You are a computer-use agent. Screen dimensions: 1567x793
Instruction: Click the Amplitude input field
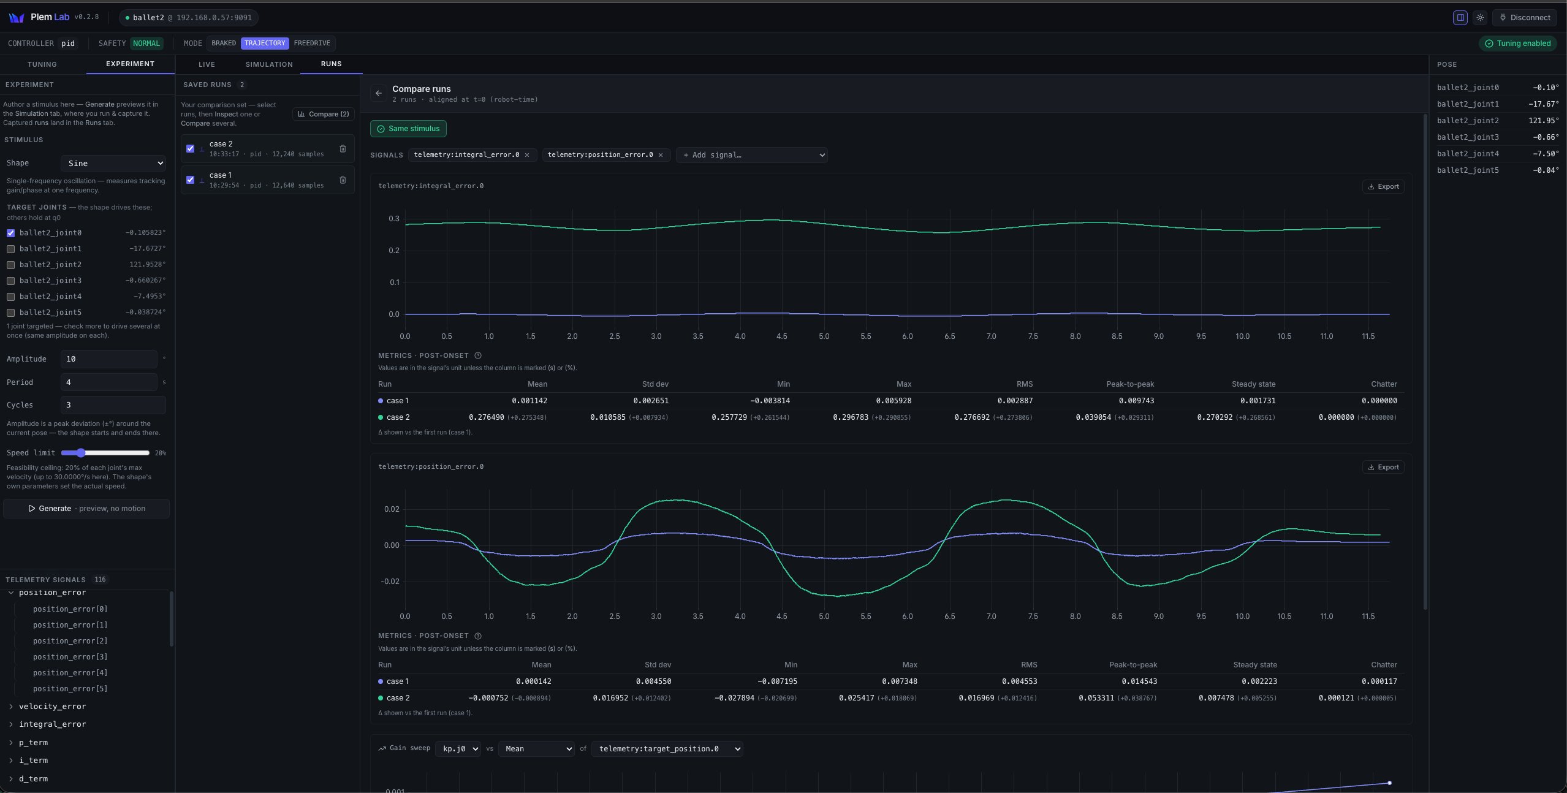coord(109,359)
